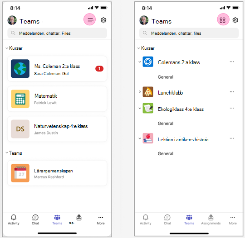Click the calculator icon for Matematik
This screenshot has height=238, width=245.
pyautogui.click(x=20, y=99)
